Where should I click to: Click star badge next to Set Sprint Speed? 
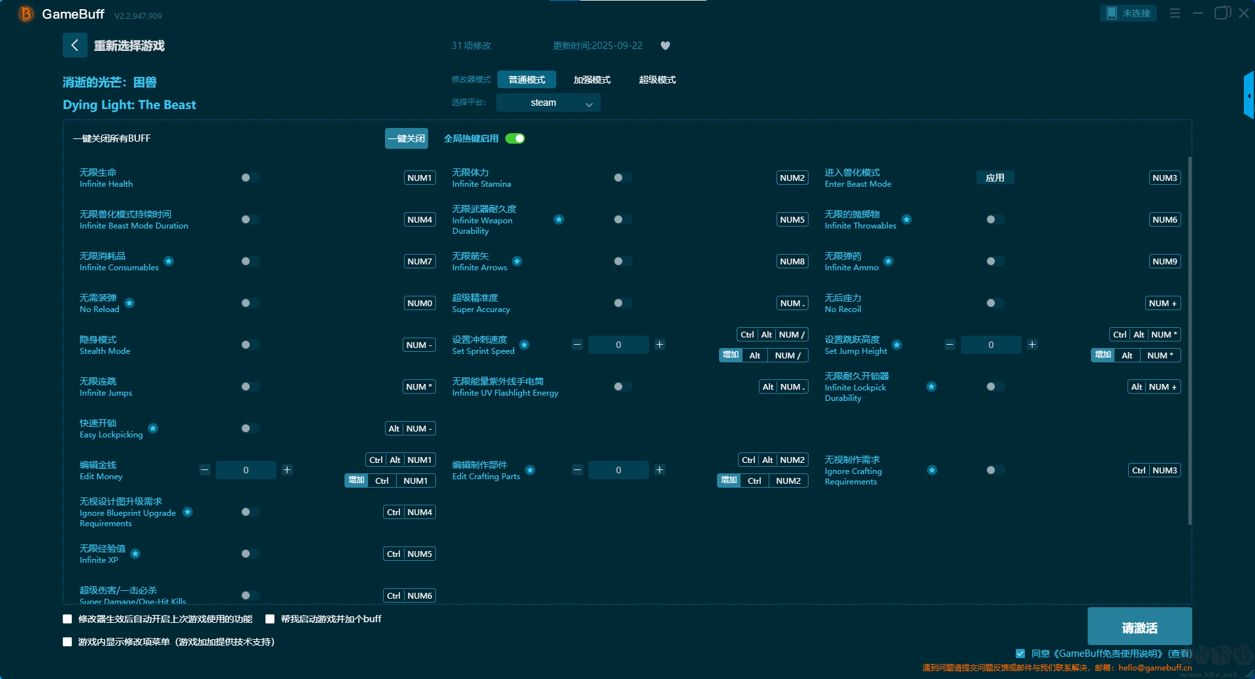(x=524, y=345)
